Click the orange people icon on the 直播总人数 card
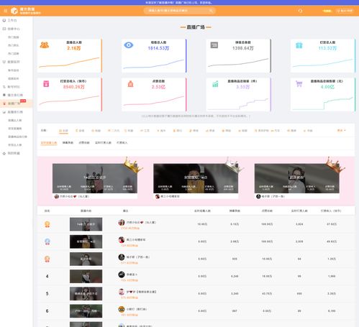 (45, 45)
